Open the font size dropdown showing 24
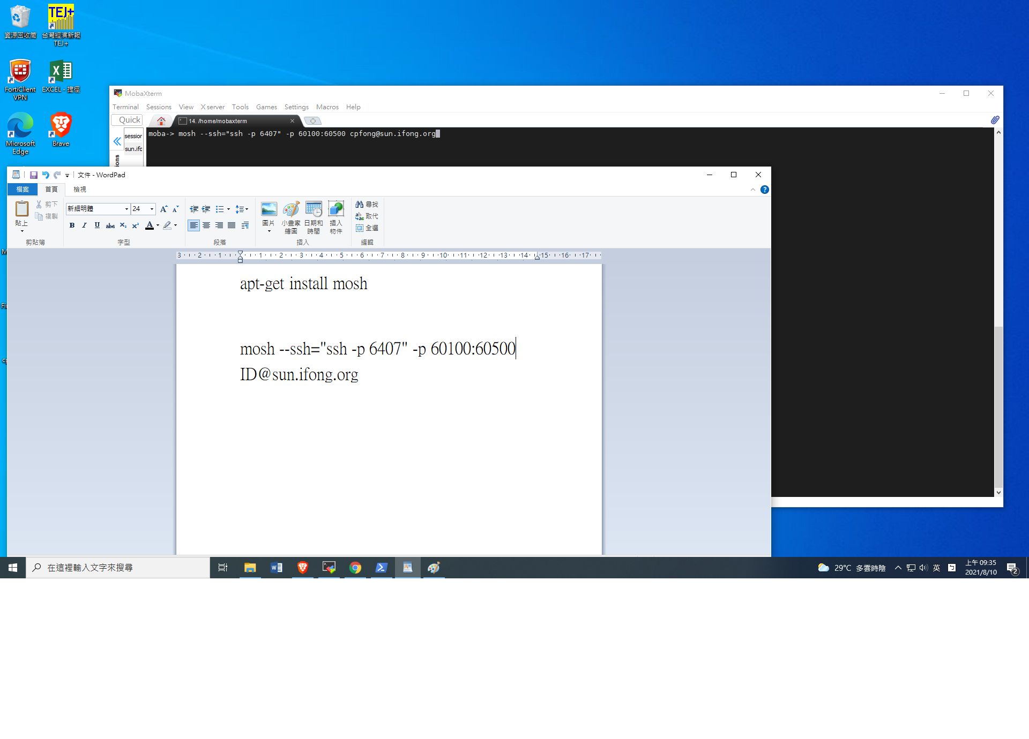Viewport: 1029px width, 739px height. pos(152,209)
